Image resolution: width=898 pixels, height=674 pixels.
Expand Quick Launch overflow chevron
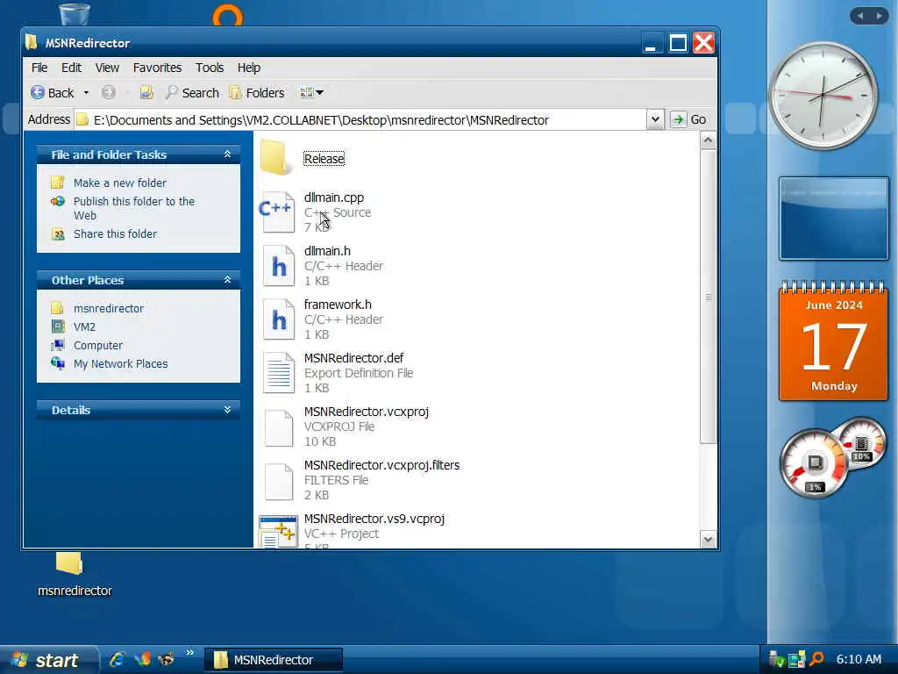[x=189, y=653]
